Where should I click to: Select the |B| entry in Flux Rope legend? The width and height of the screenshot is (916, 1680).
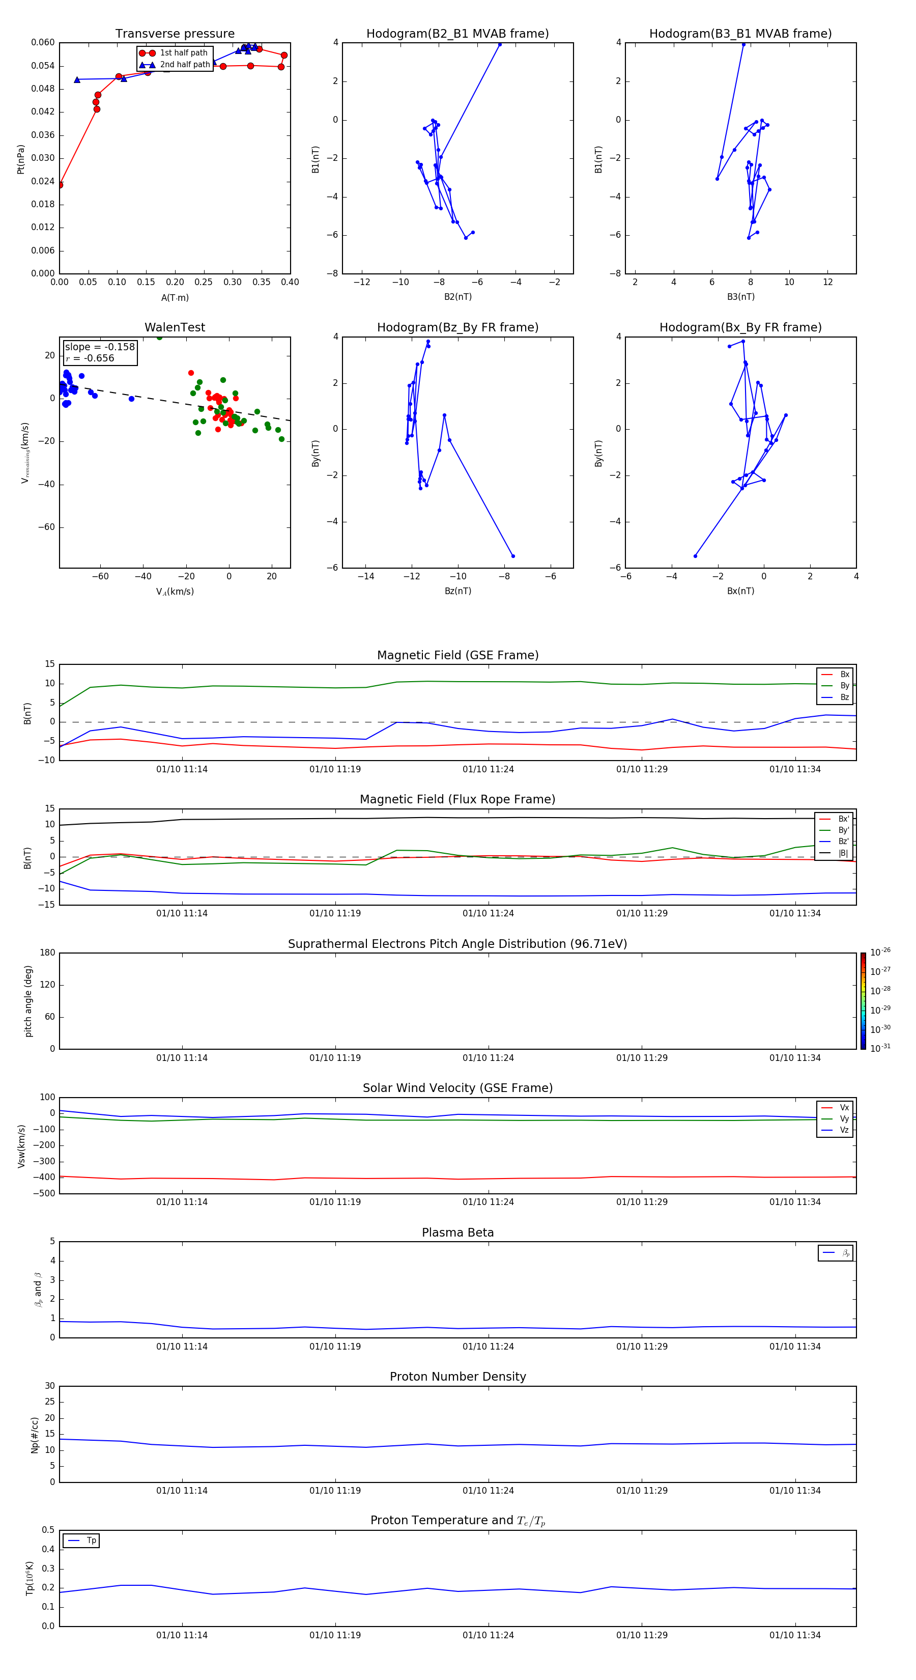coord(834,853)
